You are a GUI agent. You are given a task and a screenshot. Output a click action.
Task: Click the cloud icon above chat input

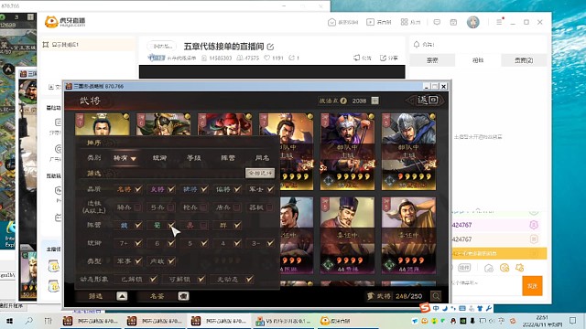tap(489, 268)
